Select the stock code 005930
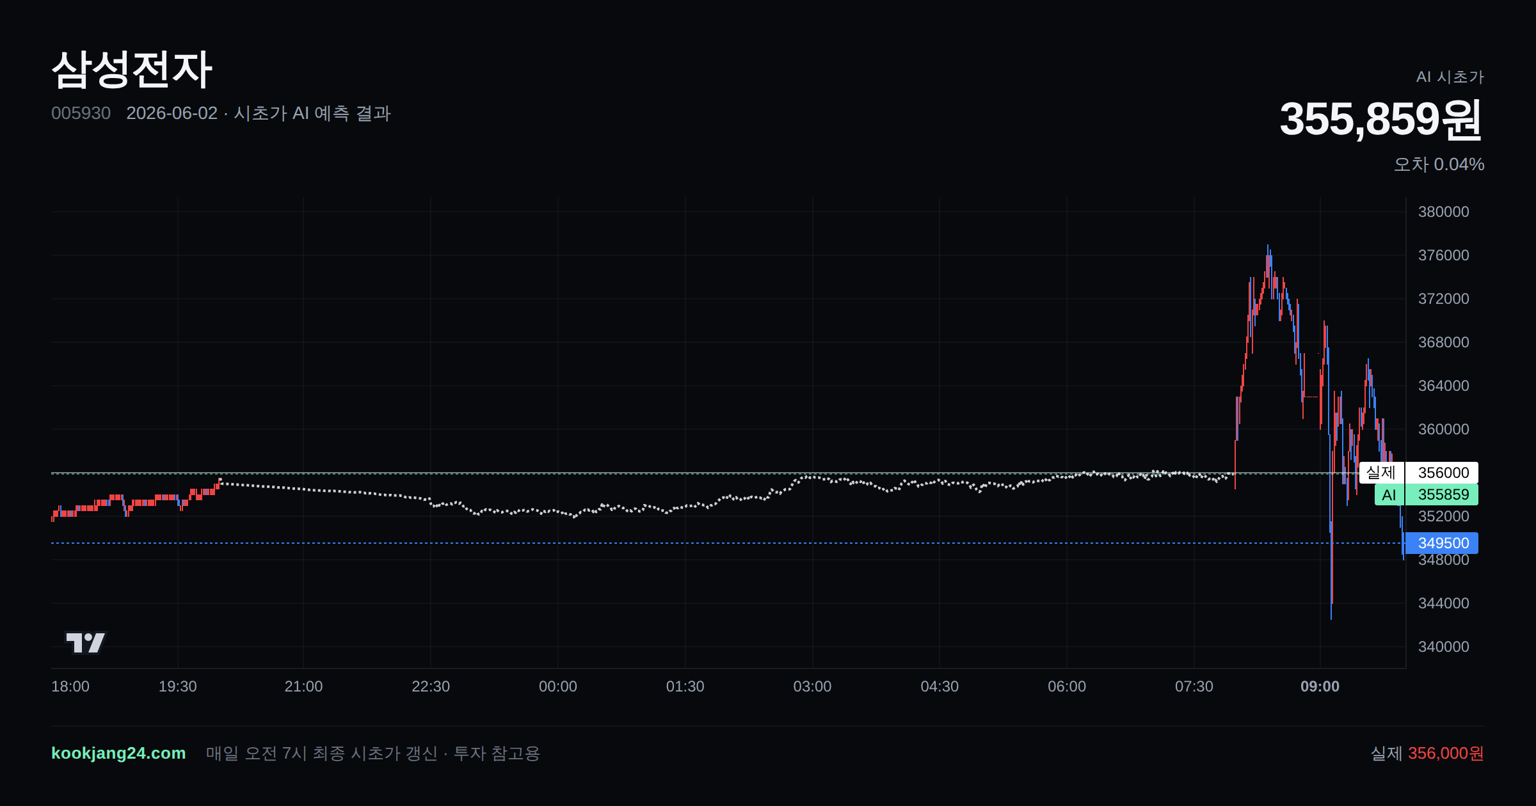 pos(81,113)
